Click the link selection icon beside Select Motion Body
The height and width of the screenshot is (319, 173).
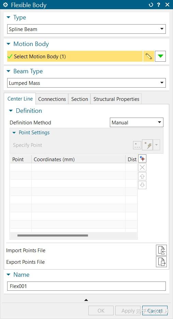click(148, 56)
